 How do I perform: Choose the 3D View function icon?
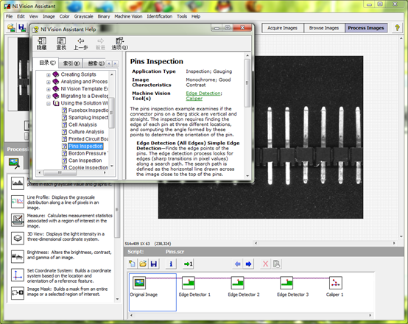coord(18,238)
